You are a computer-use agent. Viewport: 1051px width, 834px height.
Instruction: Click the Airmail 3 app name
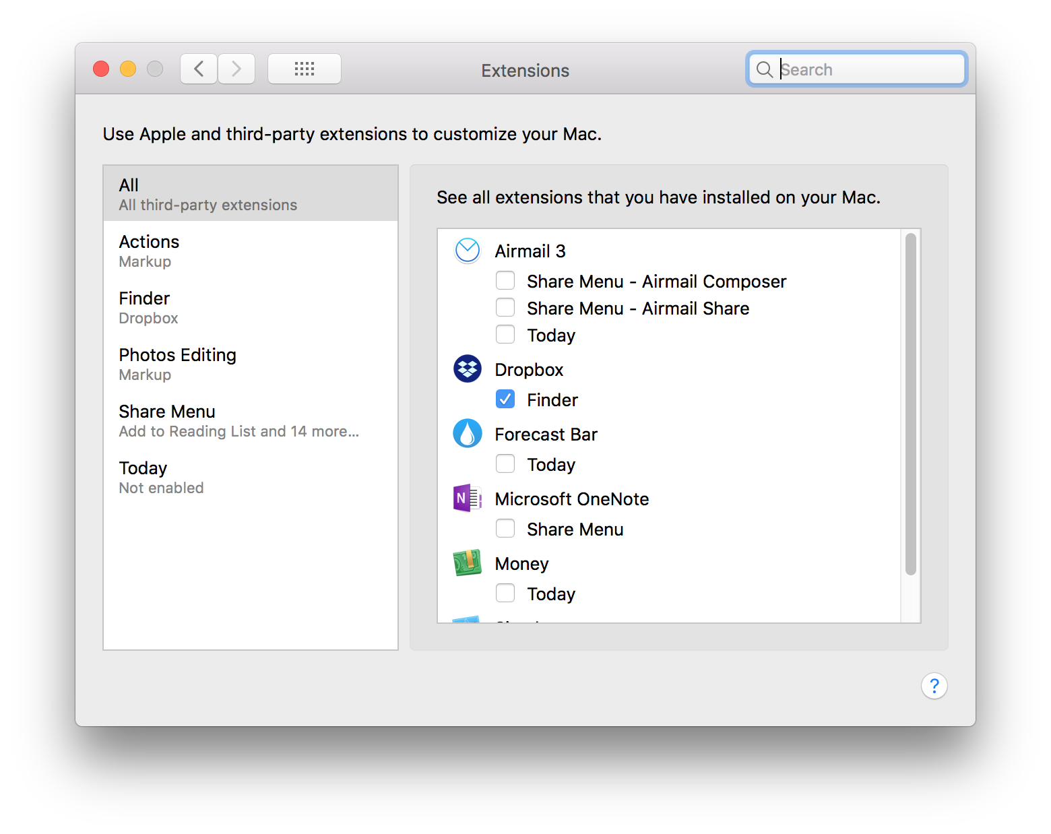[x=530, y=251]
